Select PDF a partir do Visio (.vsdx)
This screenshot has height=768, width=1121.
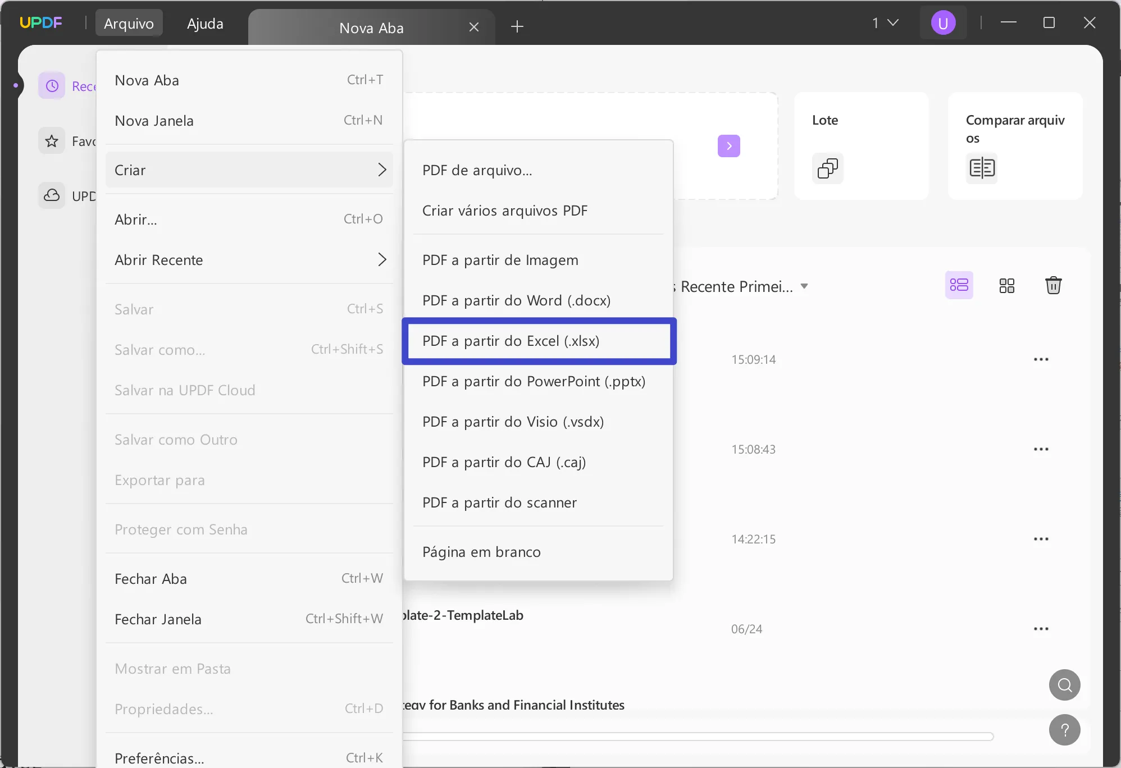tap(539, 422)
